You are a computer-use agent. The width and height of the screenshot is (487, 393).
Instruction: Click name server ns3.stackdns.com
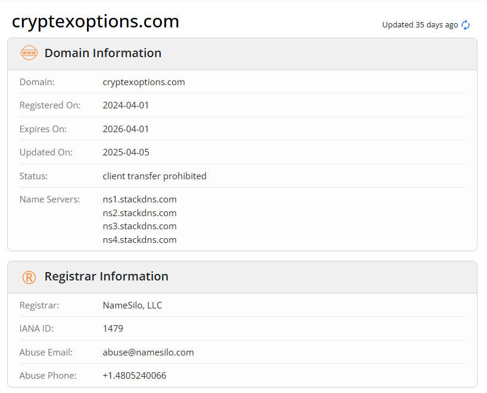coord(139,226)
